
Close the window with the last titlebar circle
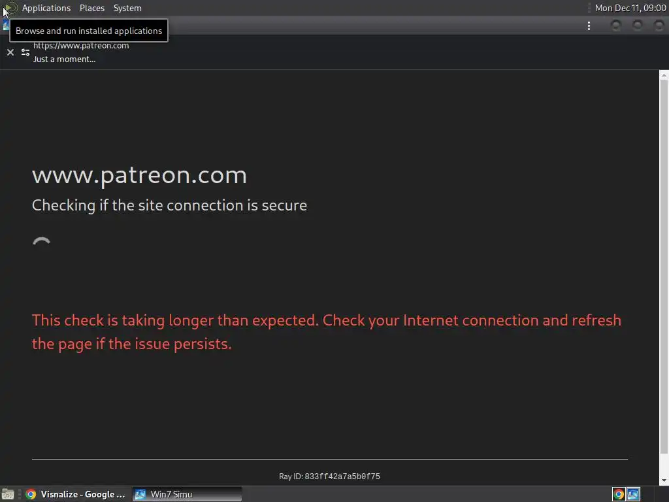coord(659,25)
